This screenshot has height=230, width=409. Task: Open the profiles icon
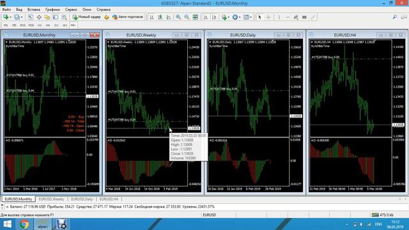[x=17, y=17]
